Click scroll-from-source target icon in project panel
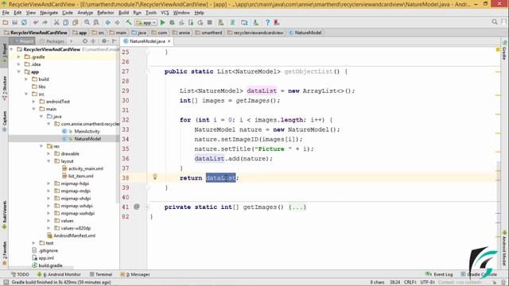509x286 pixels. coord(85,41)
